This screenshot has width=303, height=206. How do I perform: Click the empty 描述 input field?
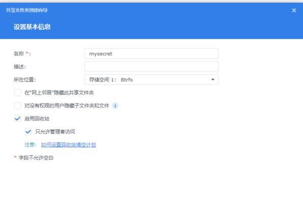152,67
